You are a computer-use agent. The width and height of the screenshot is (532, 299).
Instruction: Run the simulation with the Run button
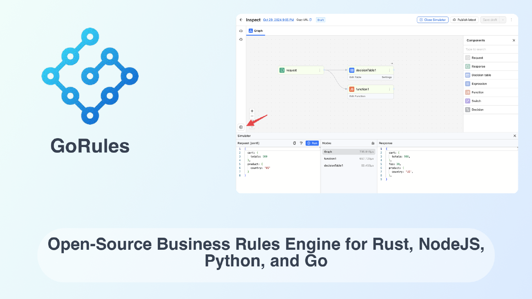pyautogui.click(x=312, y=143)
